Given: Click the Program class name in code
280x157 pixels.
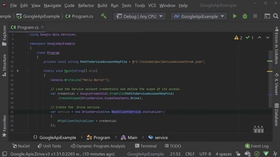Looking at the screenshot, I should tap(53, 53).
